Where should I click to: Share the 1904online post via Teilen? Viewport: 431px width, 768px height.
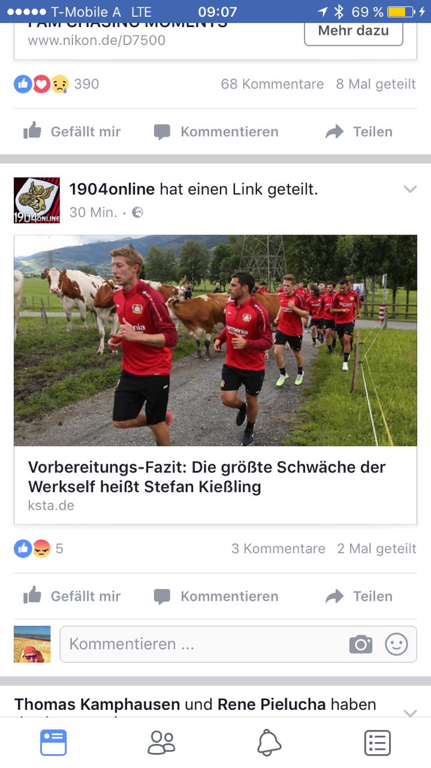359,596
